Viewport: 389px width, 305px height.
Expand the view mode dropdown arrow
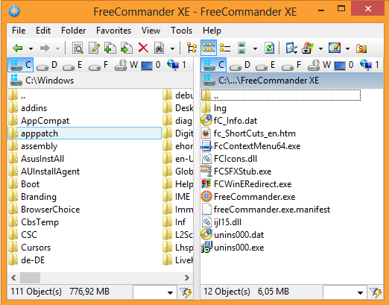tap(255, 48)
